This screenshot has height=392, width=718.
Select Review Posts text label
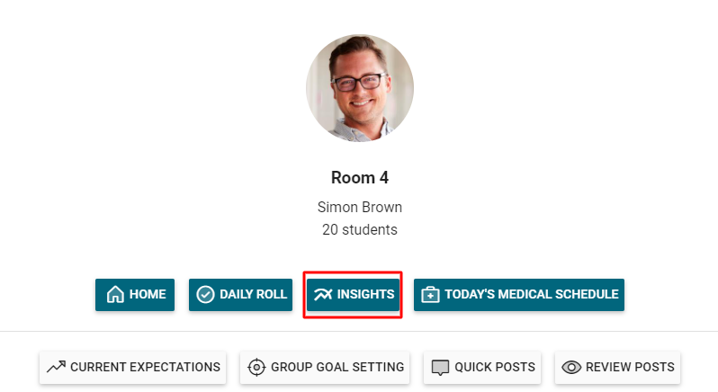pos(630,367)
